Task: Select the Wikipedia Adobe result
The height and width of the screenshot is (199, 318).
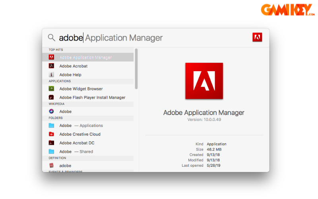Action: tap(88, 111)
